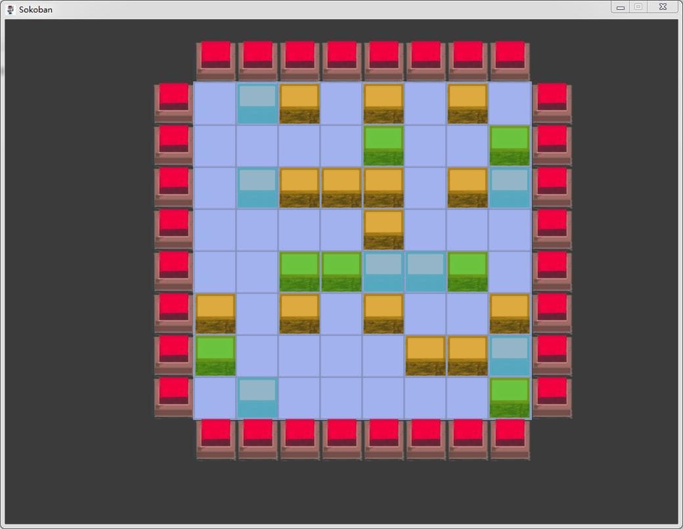Select leftmost of the two adjacent green blocks
Screen dimensions: 683x529
(299, 272)
